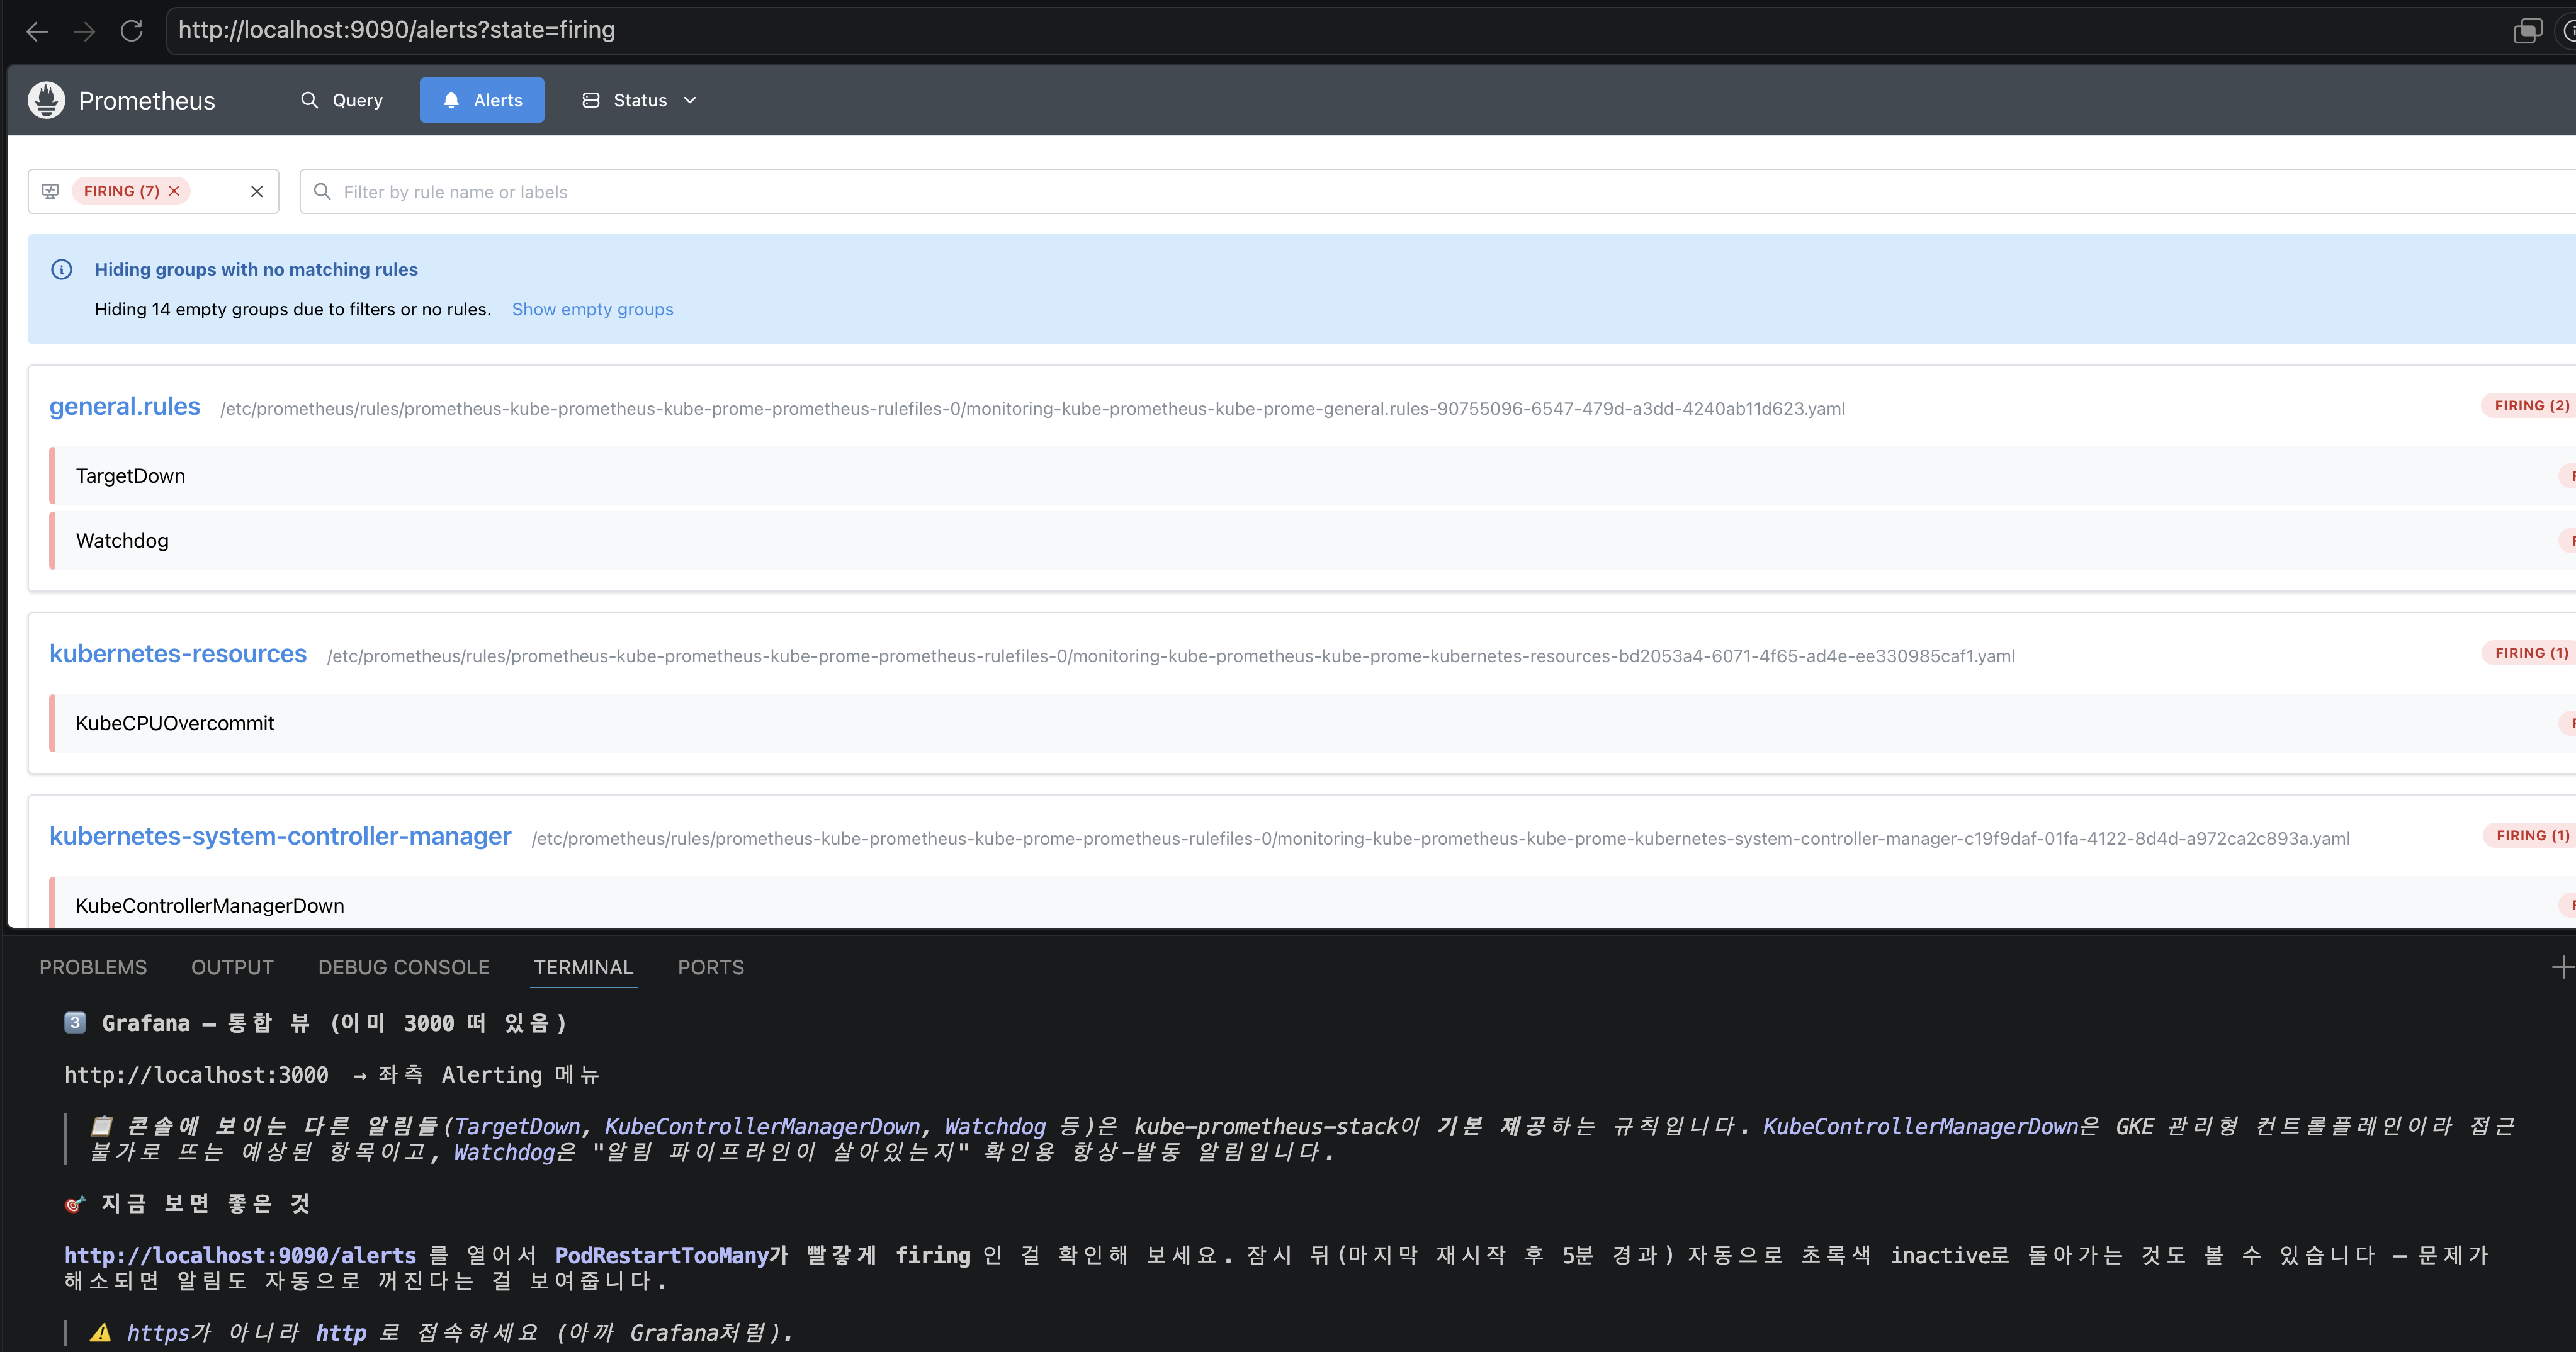Click the general.rules yaml file path

(1033, 408)
